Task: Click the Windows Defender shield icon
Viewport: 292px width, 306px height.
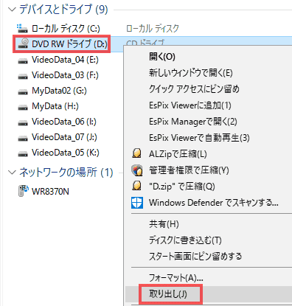Action: [137, 203]
